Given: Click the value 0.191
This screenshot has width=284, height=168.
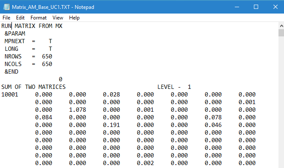Looking at the screenshot, I should pos(111,125).
